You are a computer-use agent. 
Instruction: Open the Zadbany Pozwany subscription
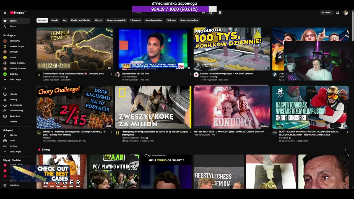(x=16, y=69)
